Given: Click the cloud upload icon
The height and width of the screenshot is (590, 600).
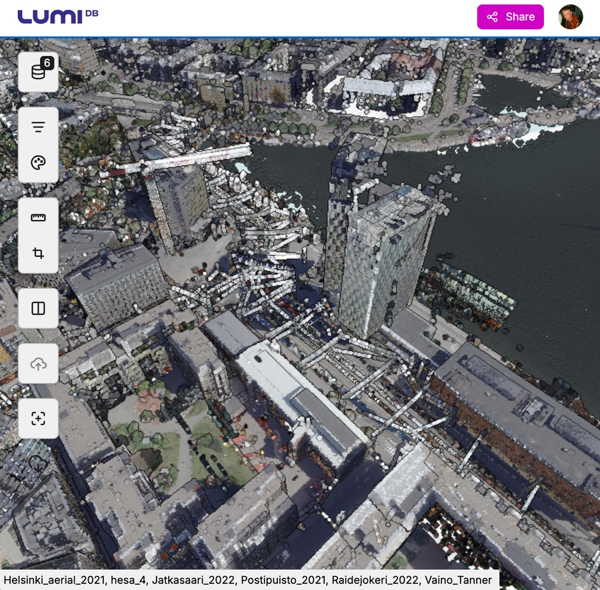Looking at the screenshot, I should pyautogui.click(x=38, y=364).
